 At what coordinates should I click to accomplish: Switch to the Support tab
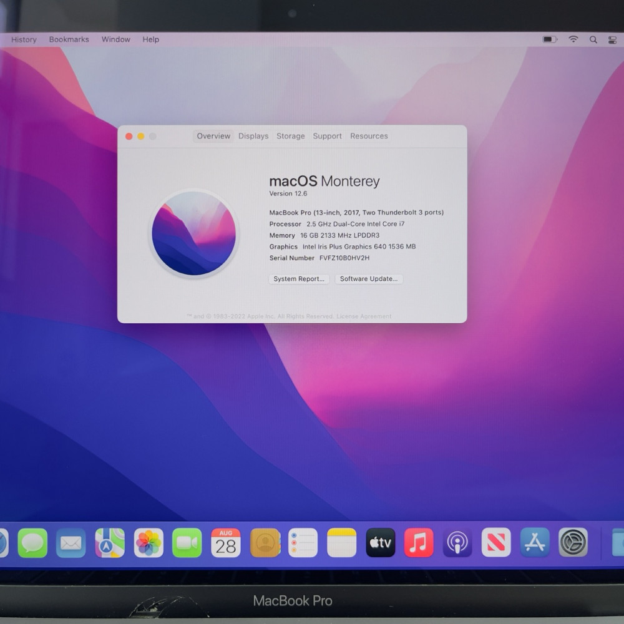coord(327,136)
